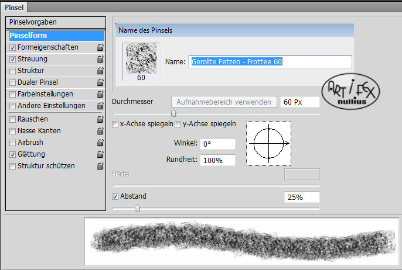Toggle lock icon for Glättung
This screenshot has height=270, width=402.
tap(100, 154)
